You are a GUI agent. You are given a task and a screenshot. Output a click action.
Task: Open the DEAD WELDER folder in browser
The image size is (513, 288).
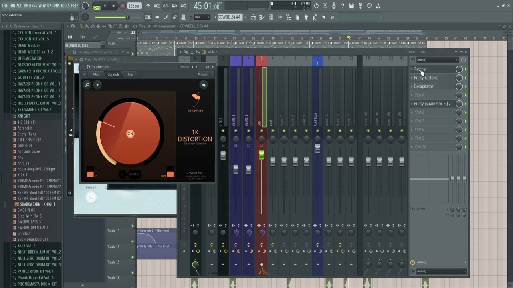(29, 45)
